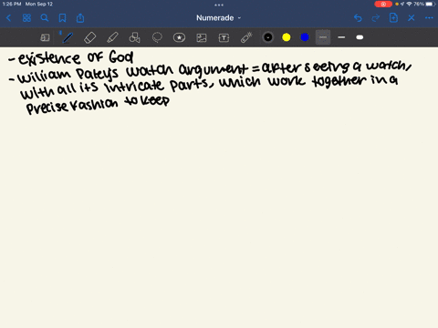The height and width of the screenshot is (328, 438).
Task: Choose the blue pen color
Action: [x=305, y=37]
